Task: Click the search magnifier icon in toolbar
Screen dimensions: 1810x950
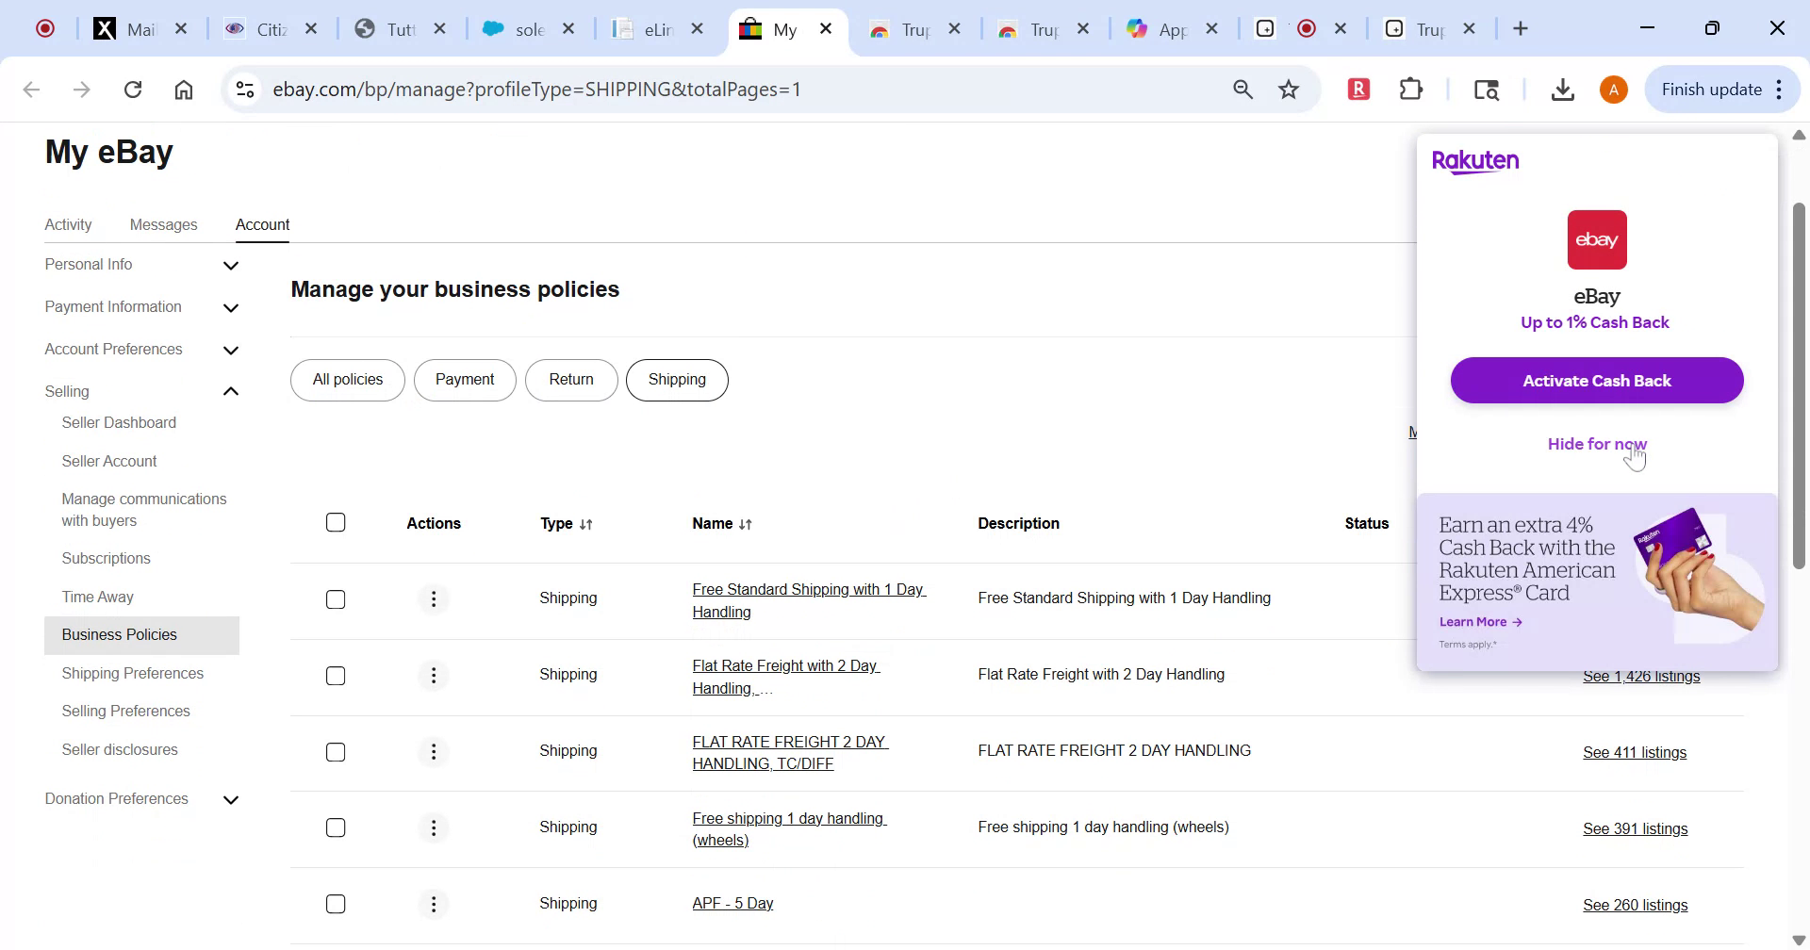Action: coord(1242,89)
